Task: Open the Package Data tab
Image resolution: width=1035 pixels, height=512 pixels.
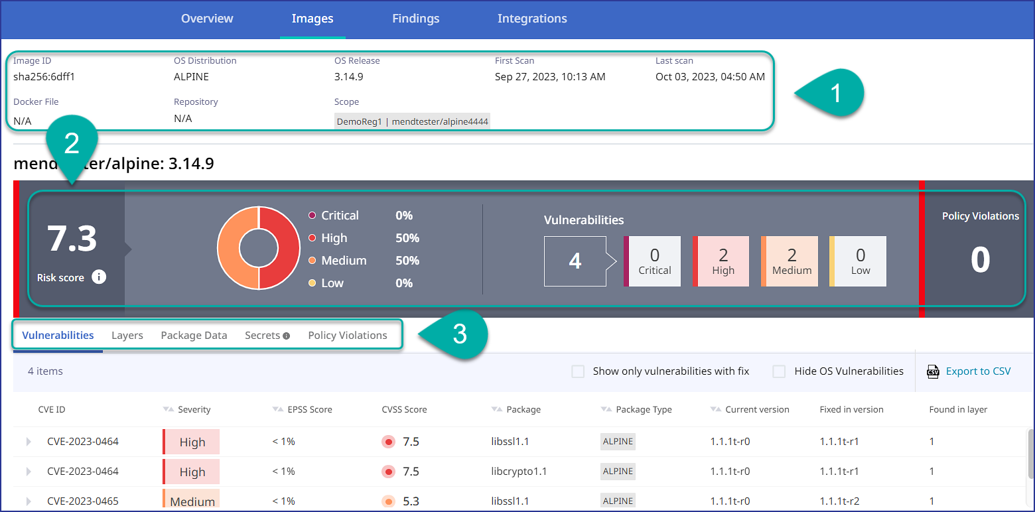Action: pyautogui.click(x=194, y=336)
